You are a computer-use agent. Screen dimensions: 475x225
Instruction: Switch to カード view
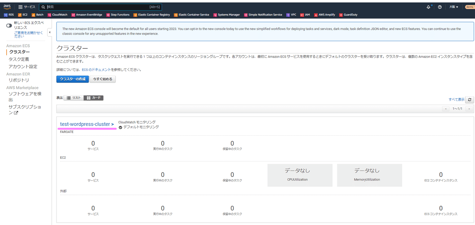click(x=94, y=97)
